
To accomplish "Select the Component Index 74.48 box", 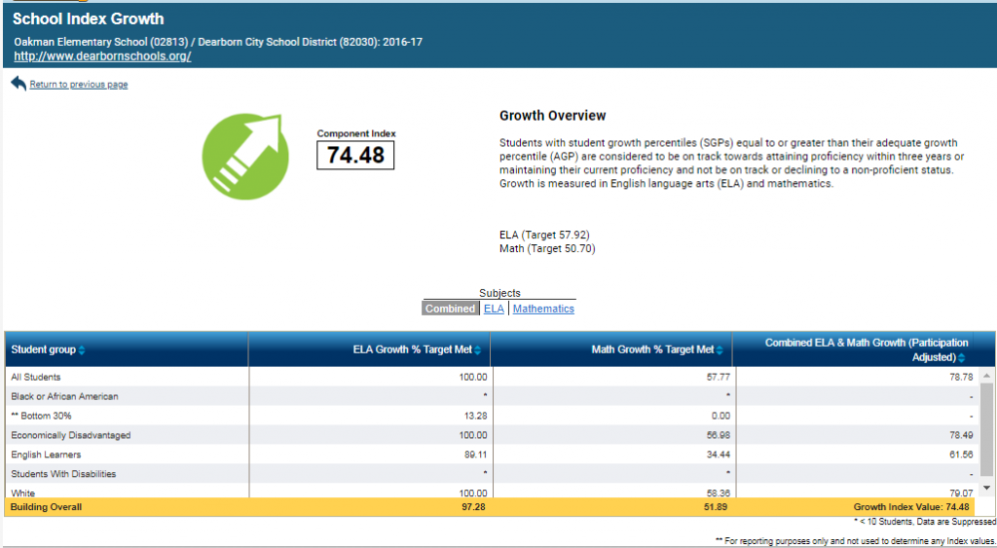I will (355, 155).
